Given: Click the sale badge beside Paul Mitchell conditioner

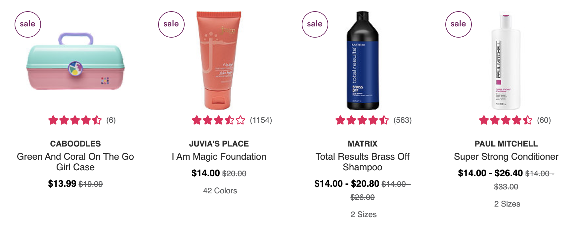Looking at the screenshot, I should click(459, 24).
